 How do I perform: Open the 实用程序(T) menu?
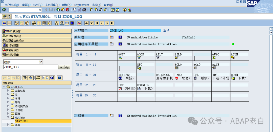[52, 5]
